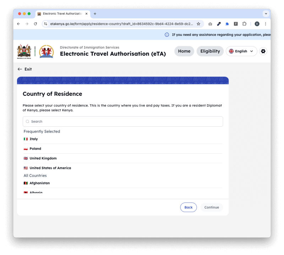
Task: Open a new browser tab
Action: click(x=95, y=14)
